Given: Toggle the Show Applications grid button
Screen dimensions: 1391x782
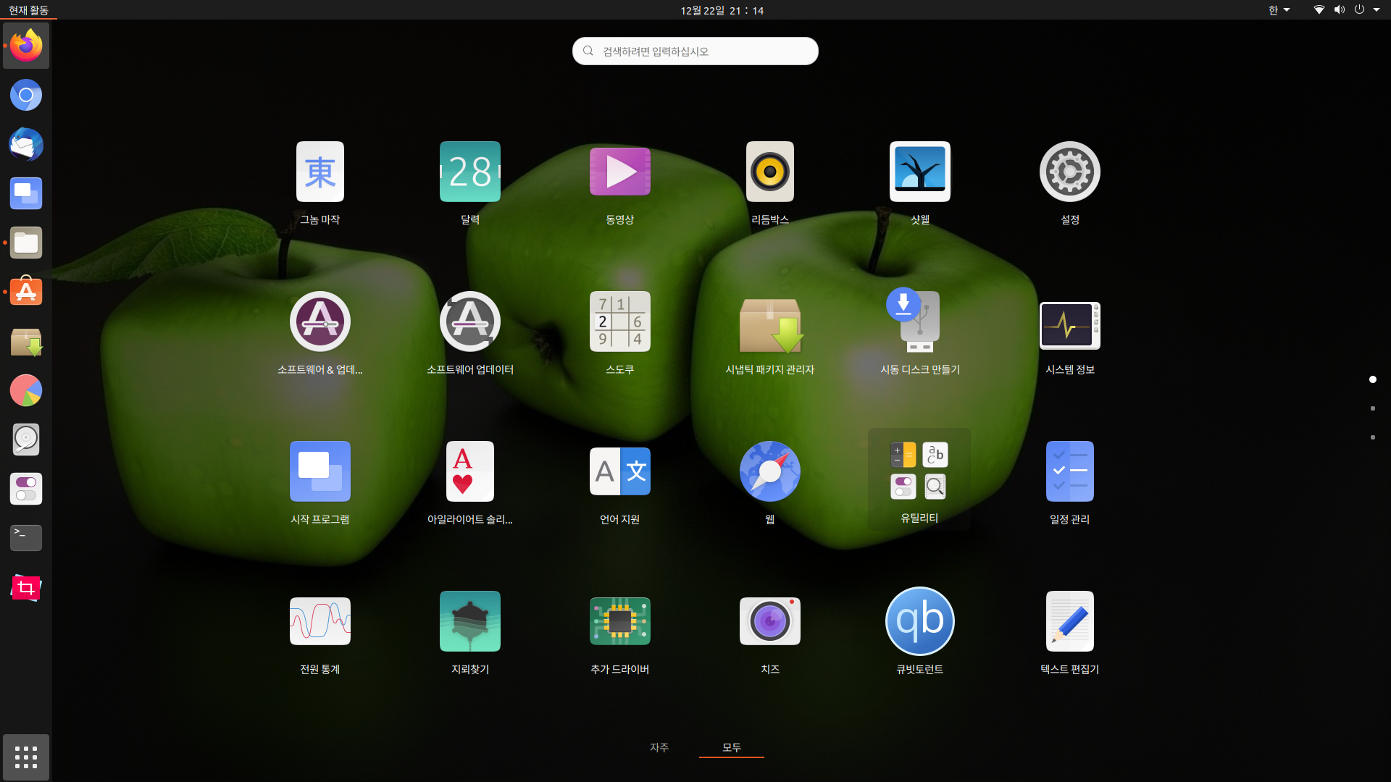Looking at the screenshot, I should click(x=26, y=757).
